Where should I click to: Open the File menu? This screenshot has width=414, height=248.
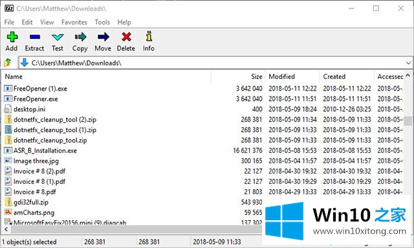click(x=9, y=22)
